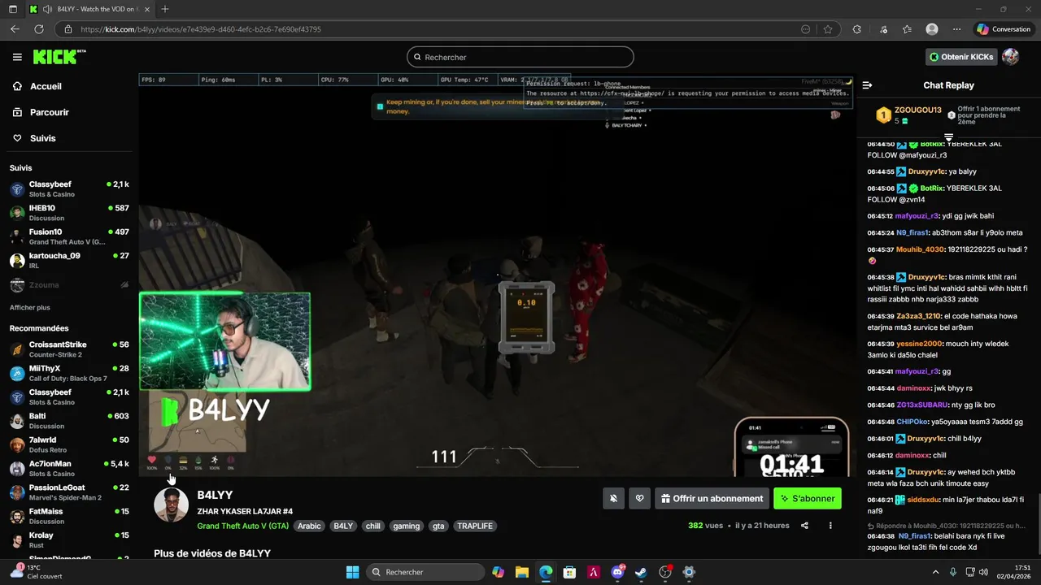Mute the Kick browser tab audio
Viewport: 1041px width, 585px height.
tap(47, 9)
